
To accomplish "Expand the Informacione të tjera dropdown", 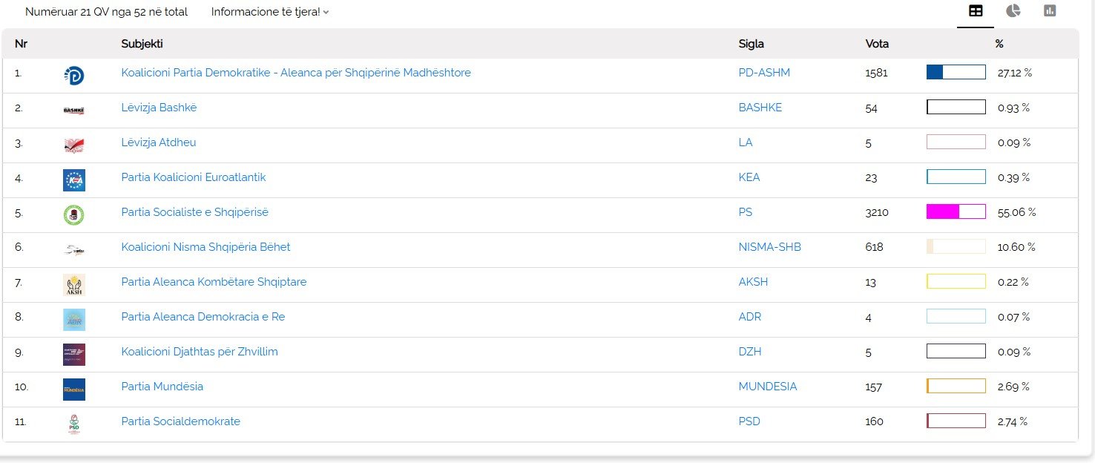I will [269, 12].
